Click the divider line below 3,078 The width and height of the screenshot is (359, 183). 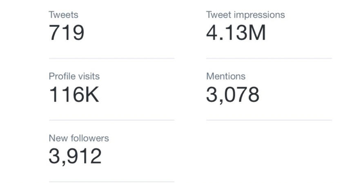coord(269,120)
